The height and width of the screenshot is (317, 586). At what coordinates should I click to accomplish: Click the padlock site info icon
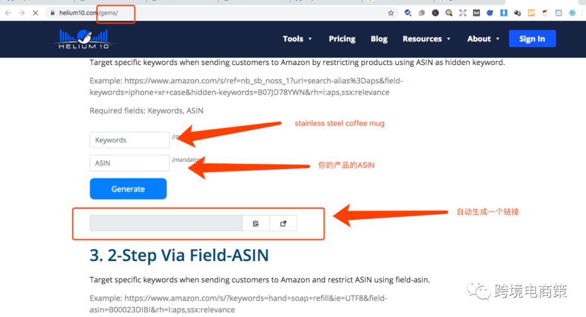pos(52,12)
